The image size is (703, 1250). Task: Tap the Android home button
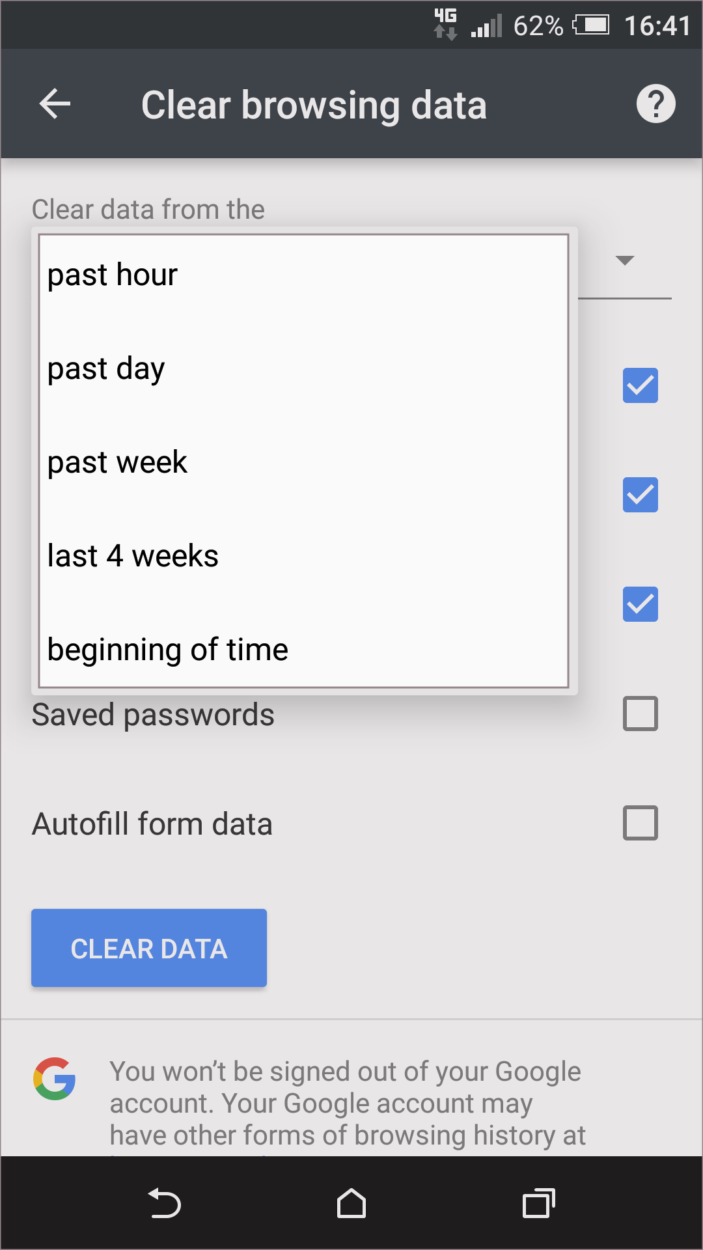click(x=351, y=1203)
